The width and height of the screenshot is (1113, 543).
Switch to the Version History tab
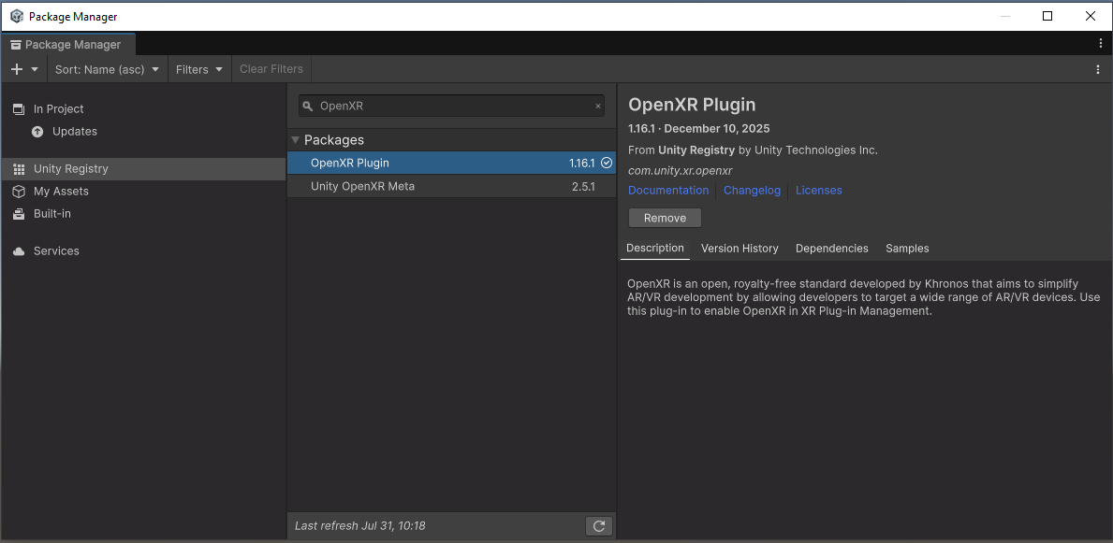click(x=740, y=249)
